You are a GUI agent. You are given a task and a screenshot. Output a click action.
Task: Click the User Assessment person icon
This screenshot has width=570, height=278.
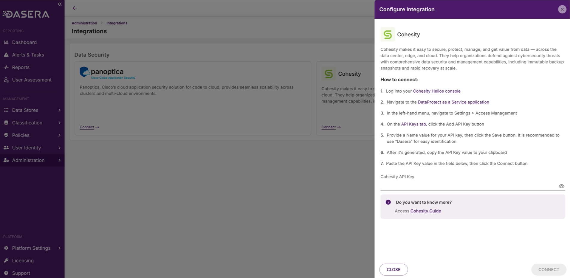7,80
